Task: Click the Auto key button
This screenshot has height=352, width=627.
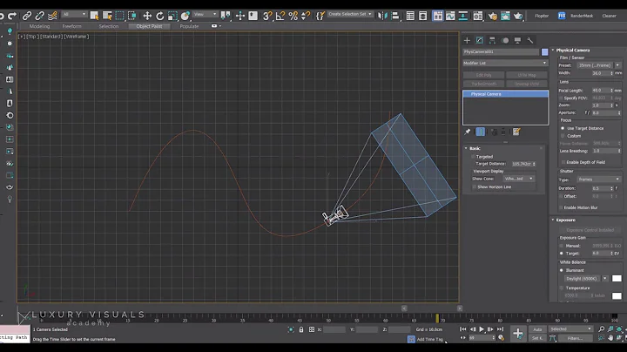Action: [537, 329]
